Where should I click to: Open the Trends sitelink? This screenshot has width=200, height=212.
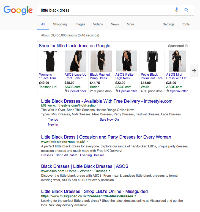coord(53,120)
